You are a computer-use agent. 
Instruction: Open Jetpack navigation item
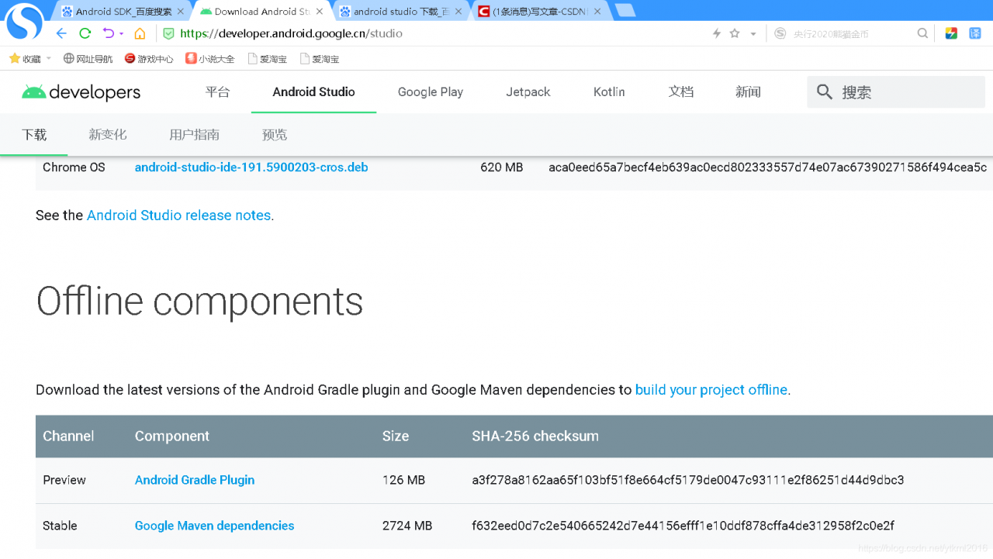pos(528,91)
